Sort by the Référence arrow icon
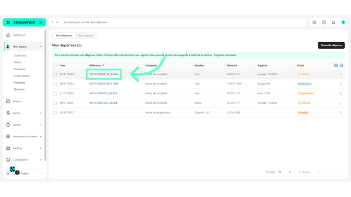Viewport: 351px width, 197px height. [103, 66]
